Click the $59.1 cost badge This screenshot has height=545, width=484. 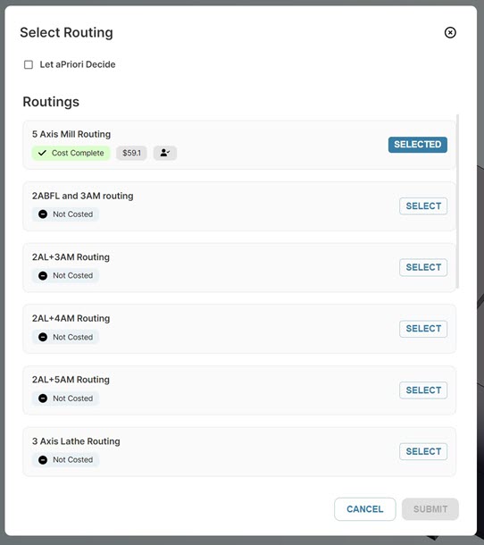[x=131, y=153]
